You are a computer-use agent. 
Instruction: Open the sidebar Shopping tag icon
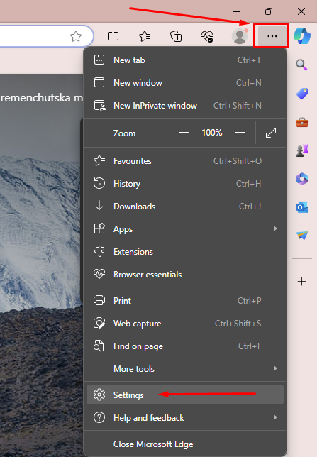302,94
